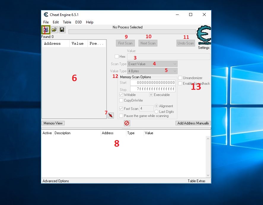Click the Next Scan button

148,43
